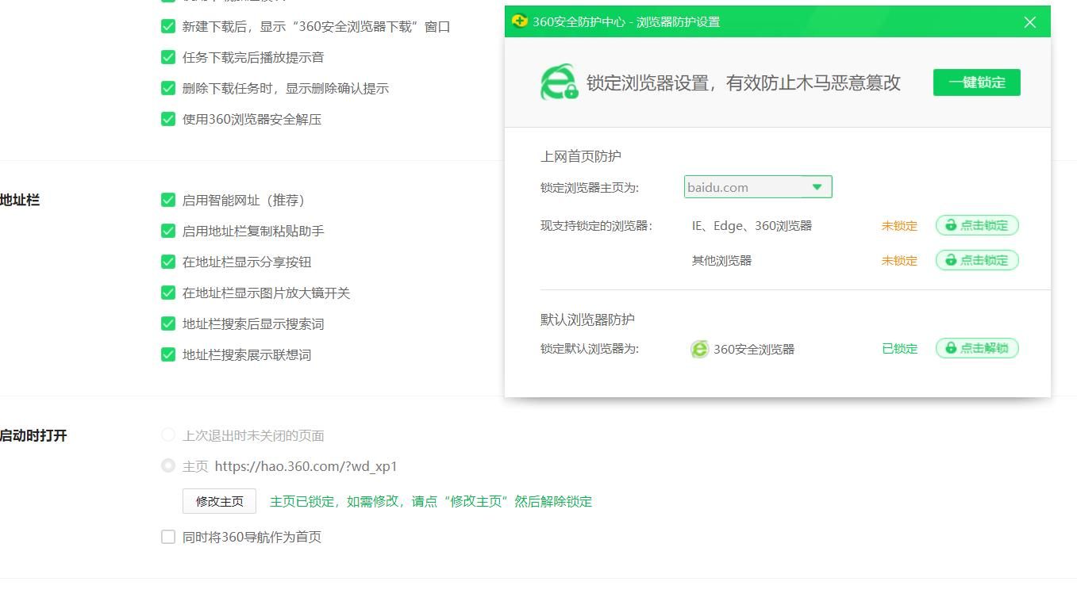Image resolution: width=1077 pixels, height=601 pixels.
Task: Uncheck 新建下载后显示下载窗口 option
Action: (168, 26)
